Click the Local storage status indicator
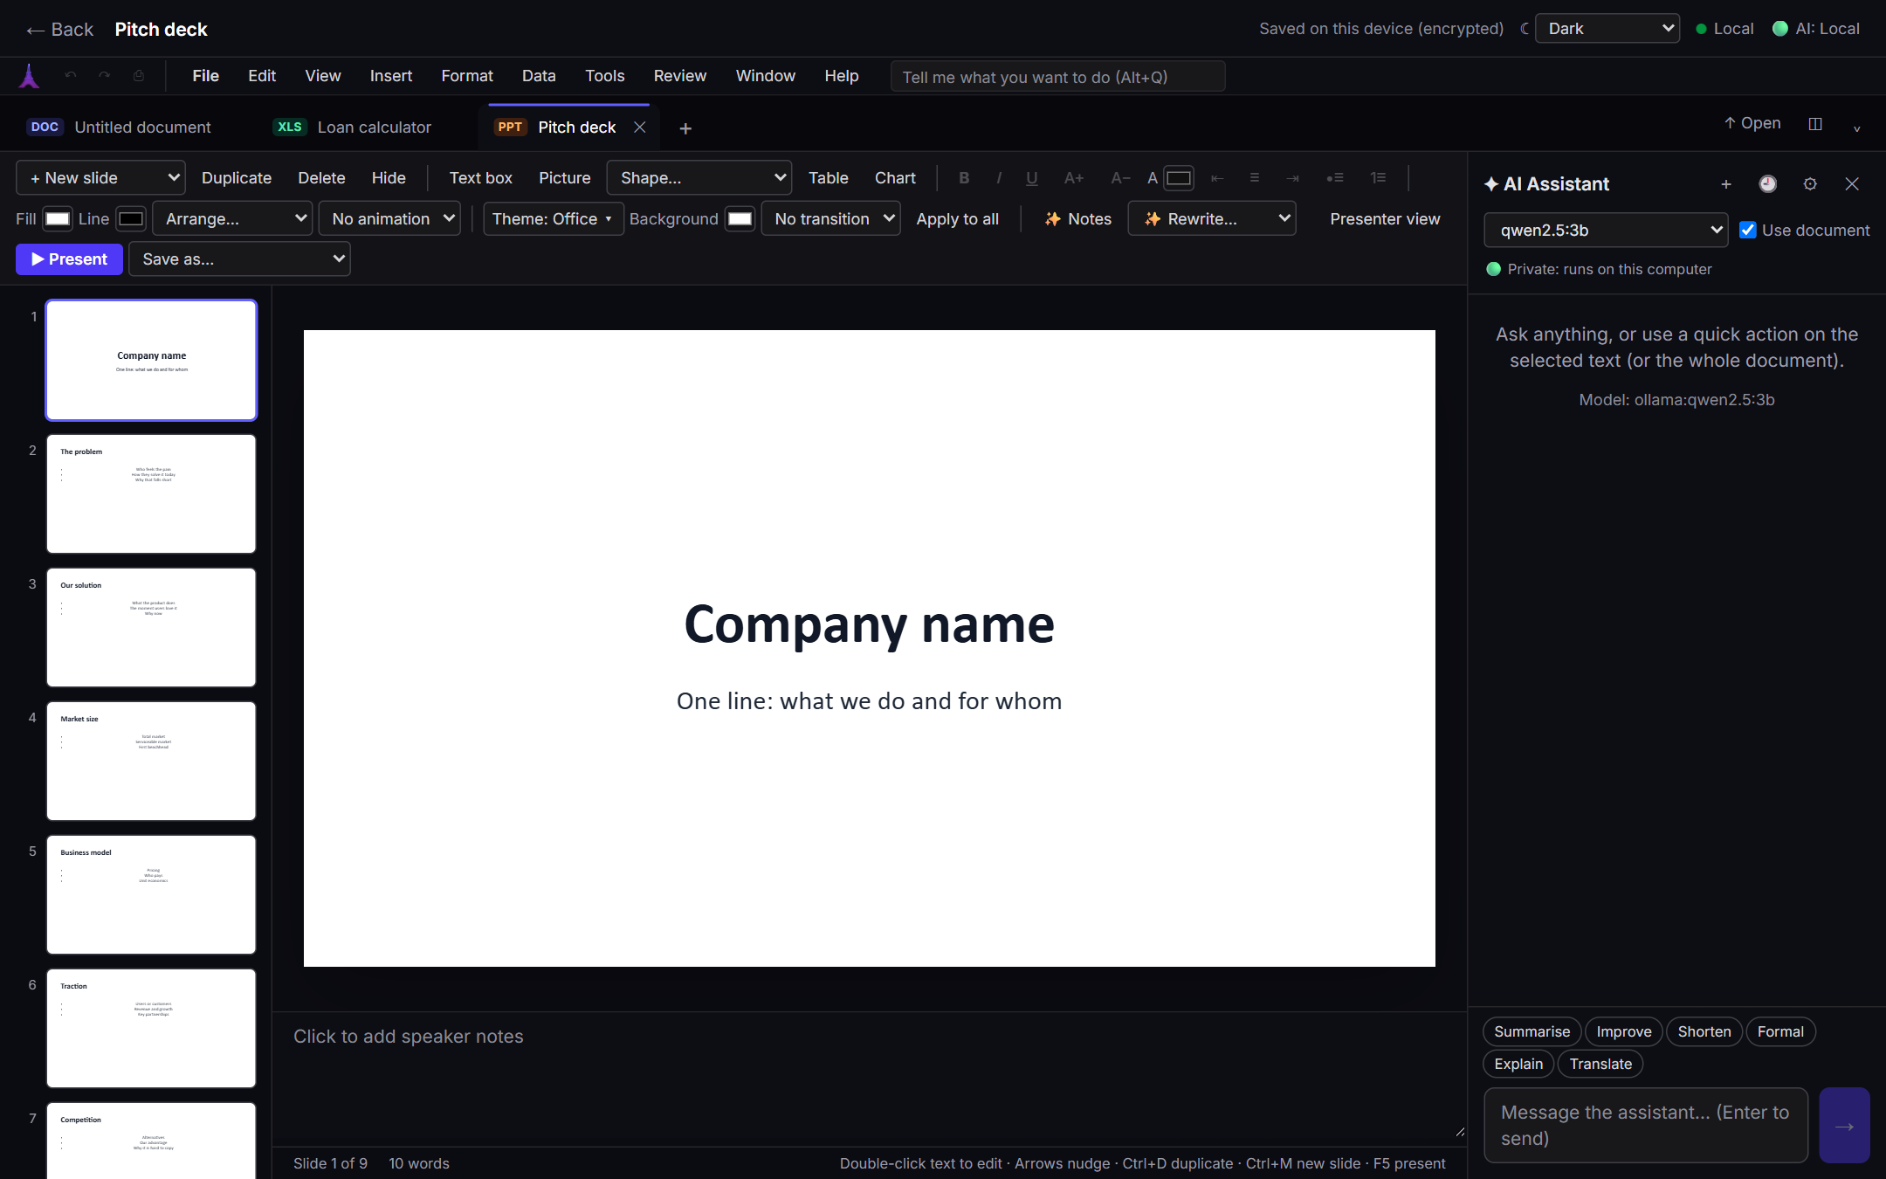Image resolution: width=1886 pixels, height=1179 pixels. pyautogui.click(x=1724, y=29)
